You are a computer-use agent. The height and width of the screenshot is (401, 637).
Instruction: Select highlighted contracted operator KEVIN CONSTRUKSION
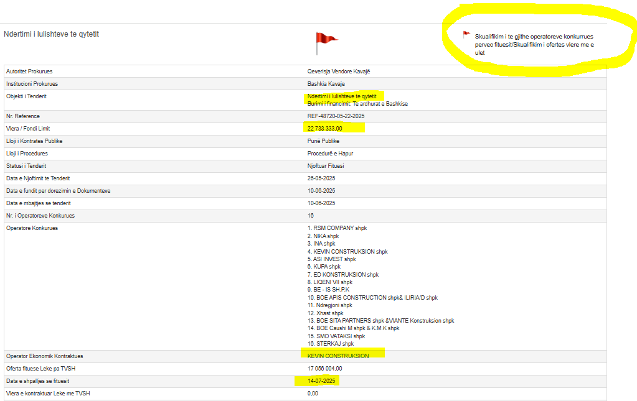coord(338,356)
